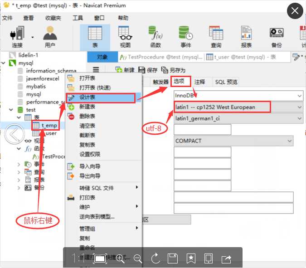The image size is (306, 268).
Task: Click the edit pencil icon beside the tabs
Action: [x=296, y=57]
